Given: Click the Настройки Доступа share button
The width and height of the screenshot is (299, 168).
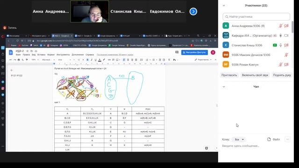Looking at the screenshot, I should pyautogui.click(x=194, y=52).
